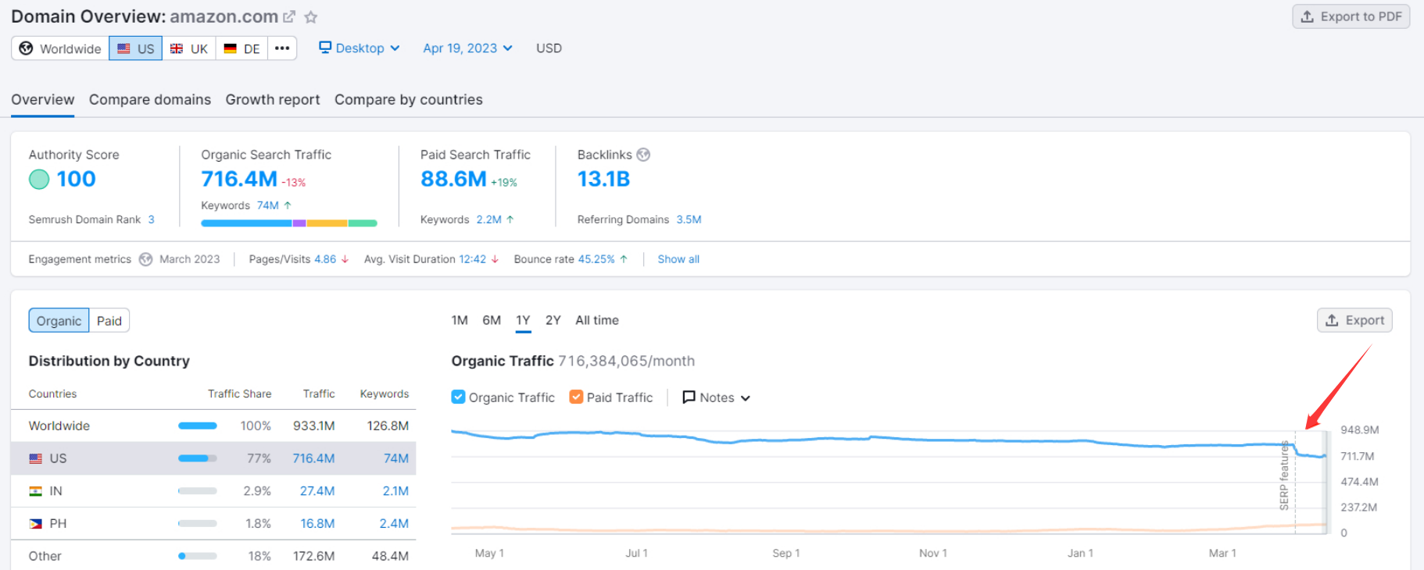Select the UK flag database
This screenshot has height=570, width=1424.
coord(177,48)
